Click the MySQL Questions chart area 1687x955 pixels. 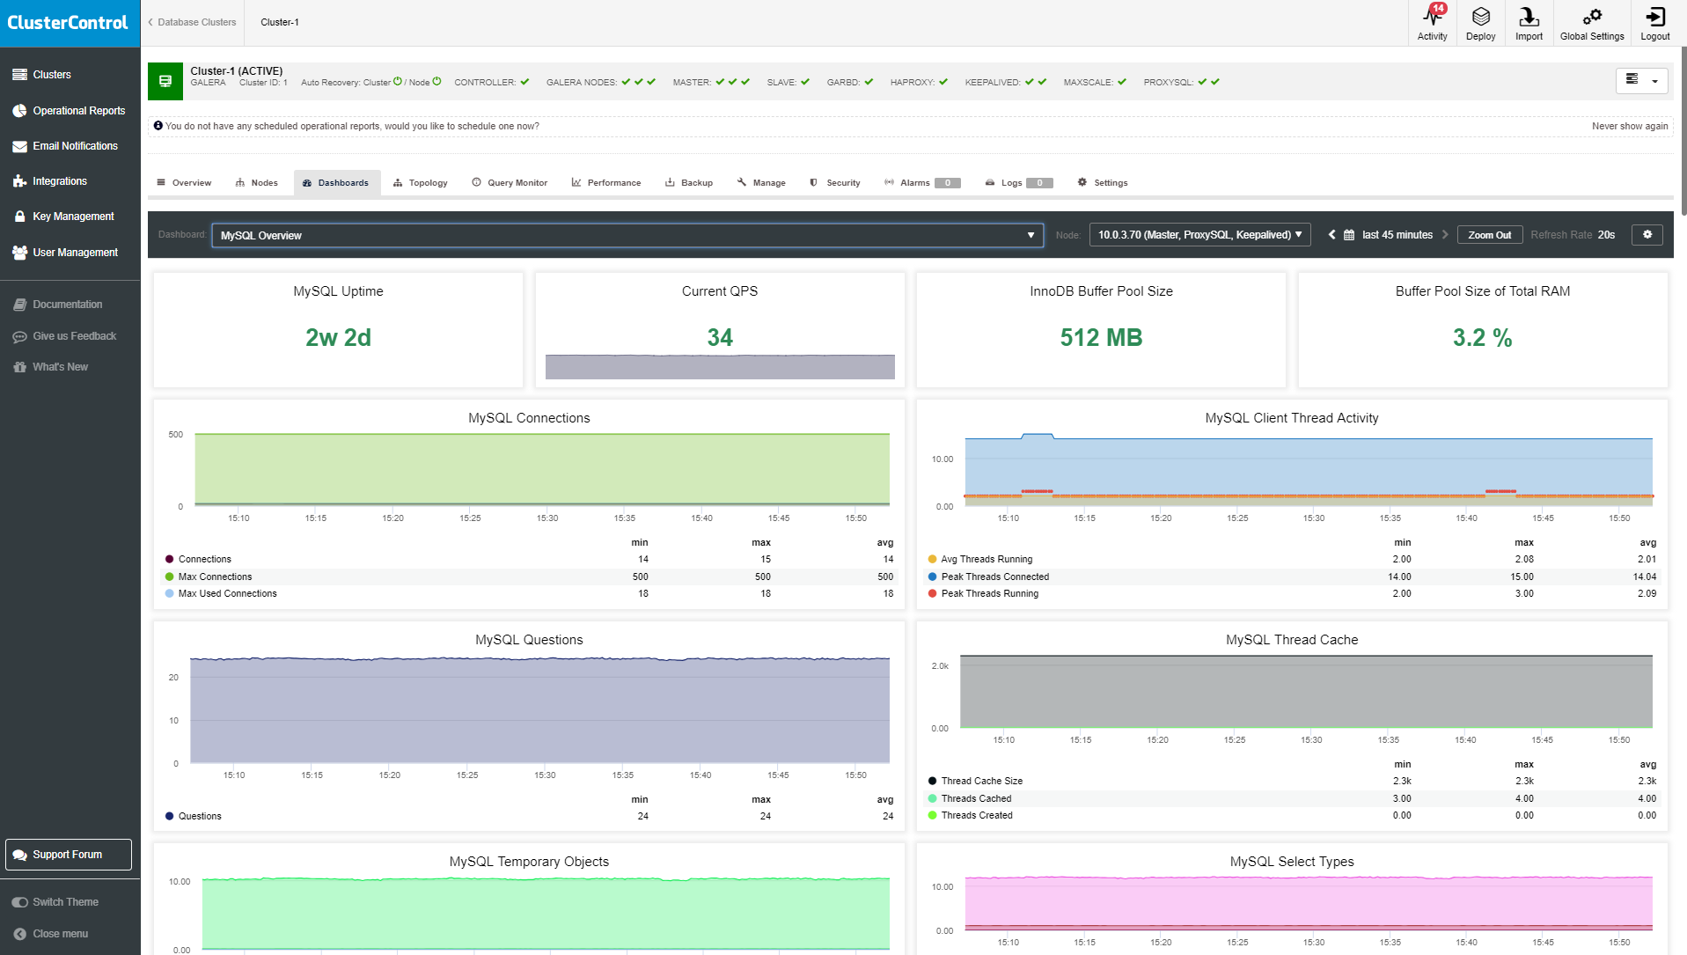tap(539, 710)
